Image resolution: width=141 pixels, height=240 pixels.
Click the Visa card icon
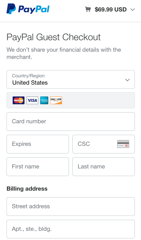[x=32, y=100]
